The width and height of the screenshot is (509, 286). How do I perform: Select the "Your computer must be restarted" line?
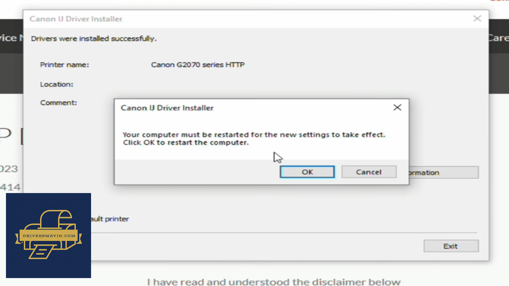click(254, 135)
